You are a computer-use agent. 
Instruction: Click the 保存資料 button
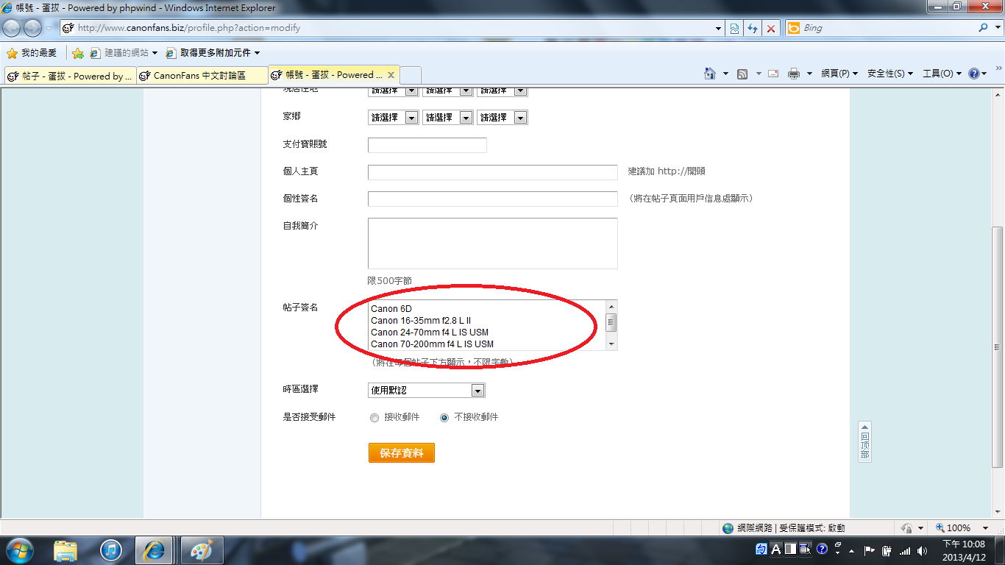401,453
